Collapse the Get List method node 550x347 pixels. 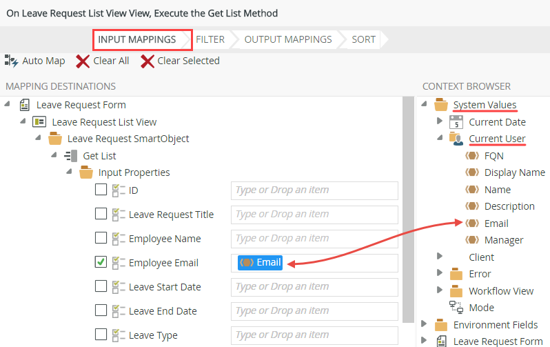click(54, 155)
